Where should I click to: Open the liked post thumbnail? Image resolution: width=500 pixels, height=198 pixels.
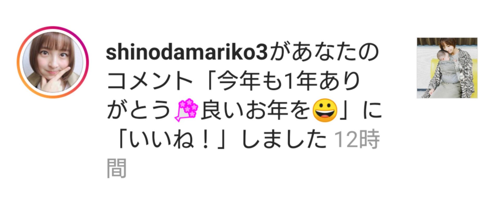click(447, 68)
